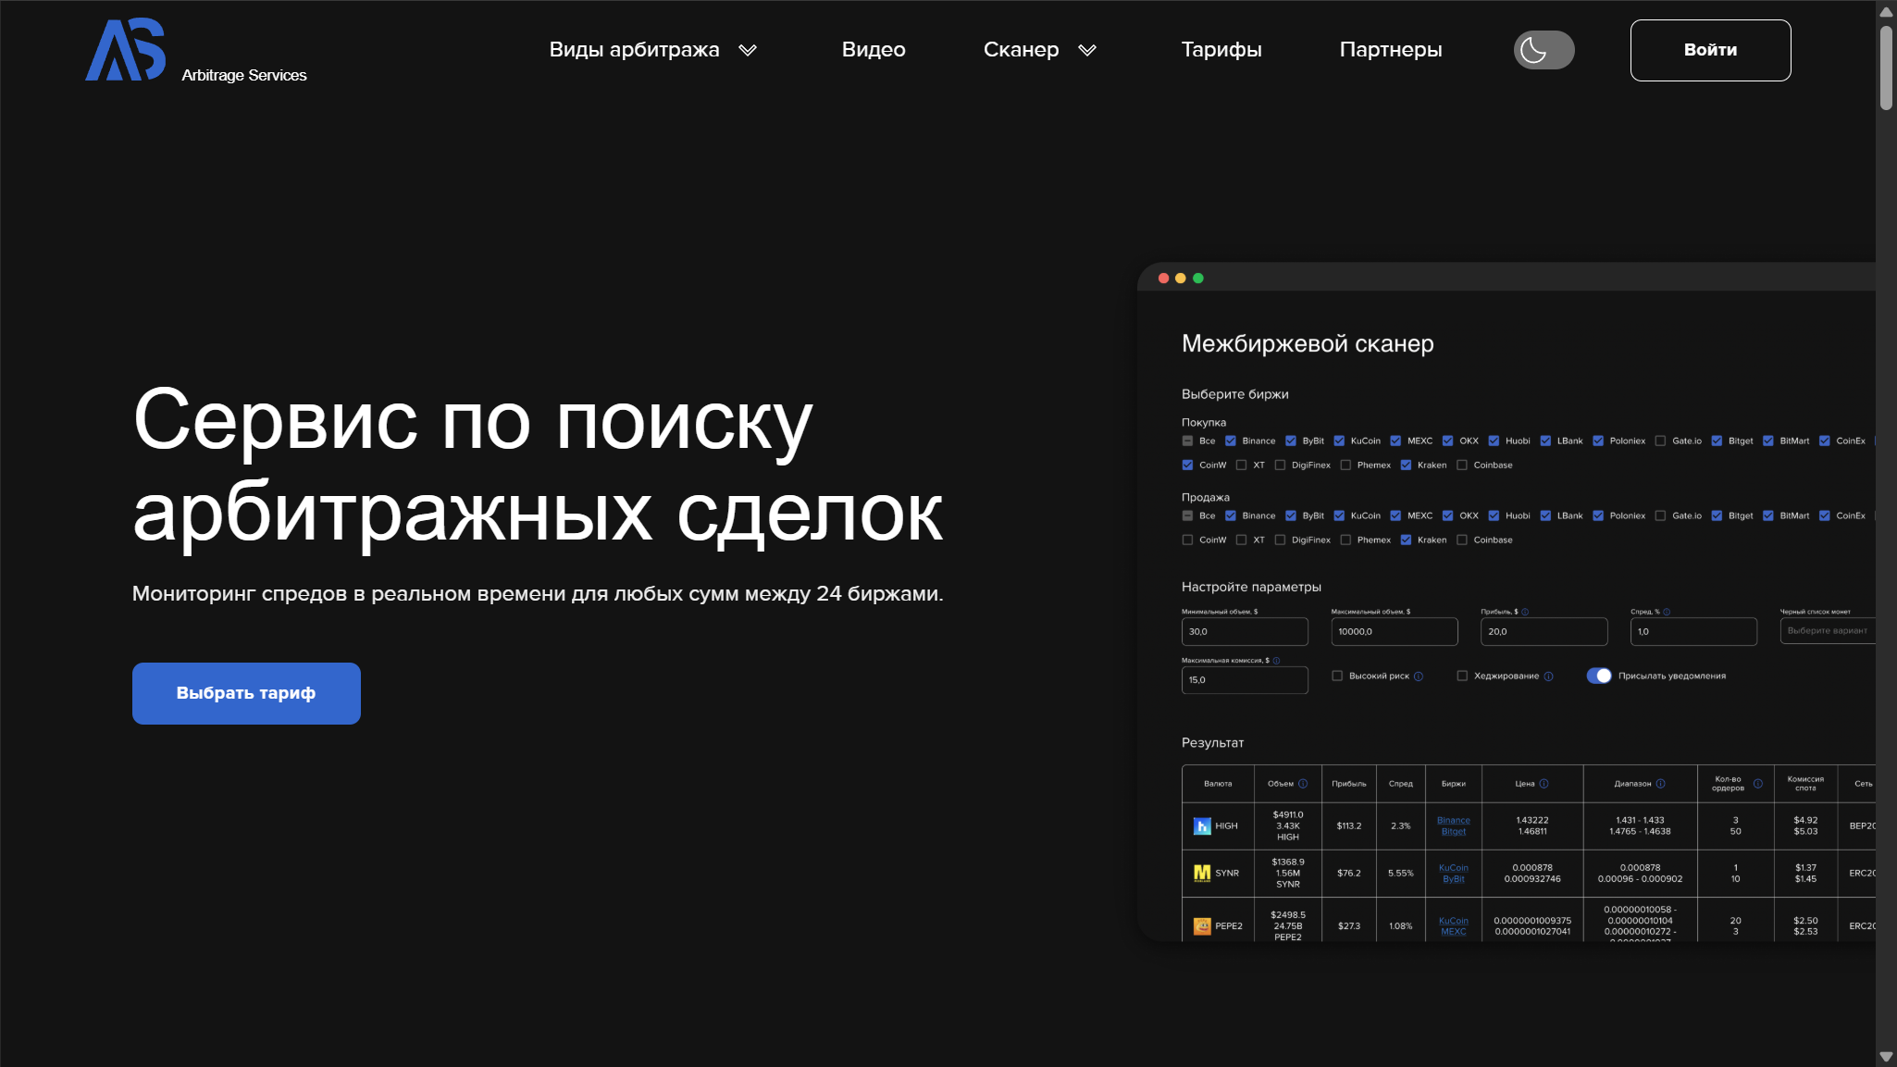Click the Межбиржевой сканер heading
1897x1067 pixels.
[x=1308, y=343]
